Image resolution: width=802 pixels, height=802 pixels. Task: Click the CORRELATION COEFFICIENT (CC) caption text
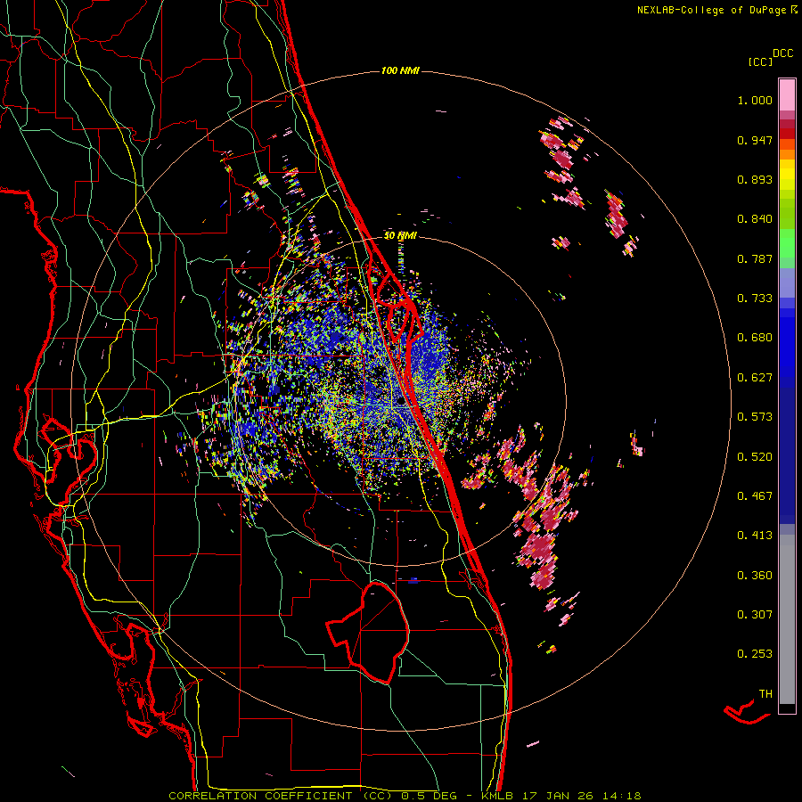pos(281,796)
